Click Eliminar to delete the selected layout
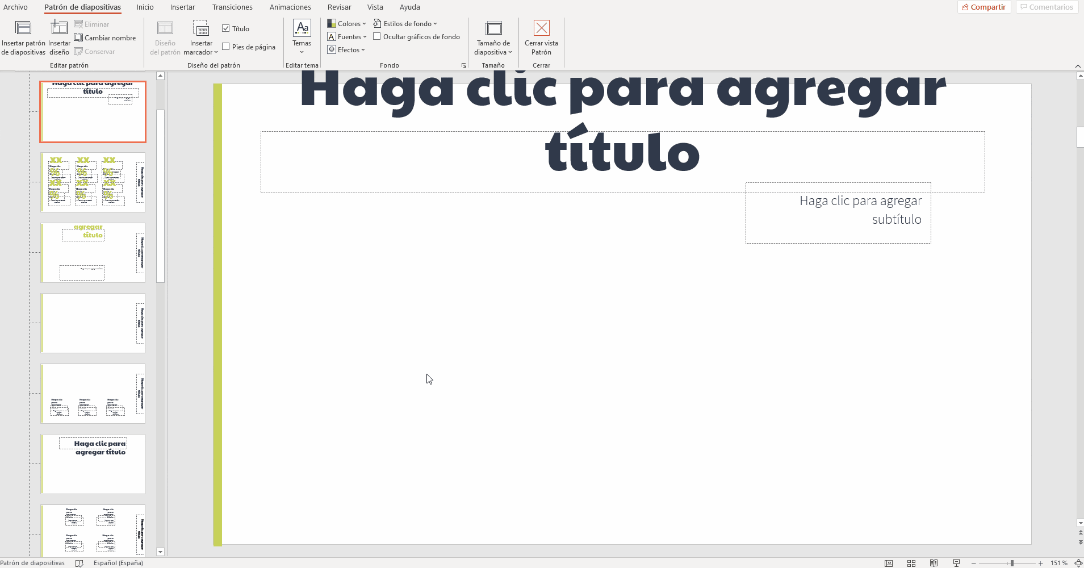The height and width of the screenshot is (568, 1084). (92, 24)
